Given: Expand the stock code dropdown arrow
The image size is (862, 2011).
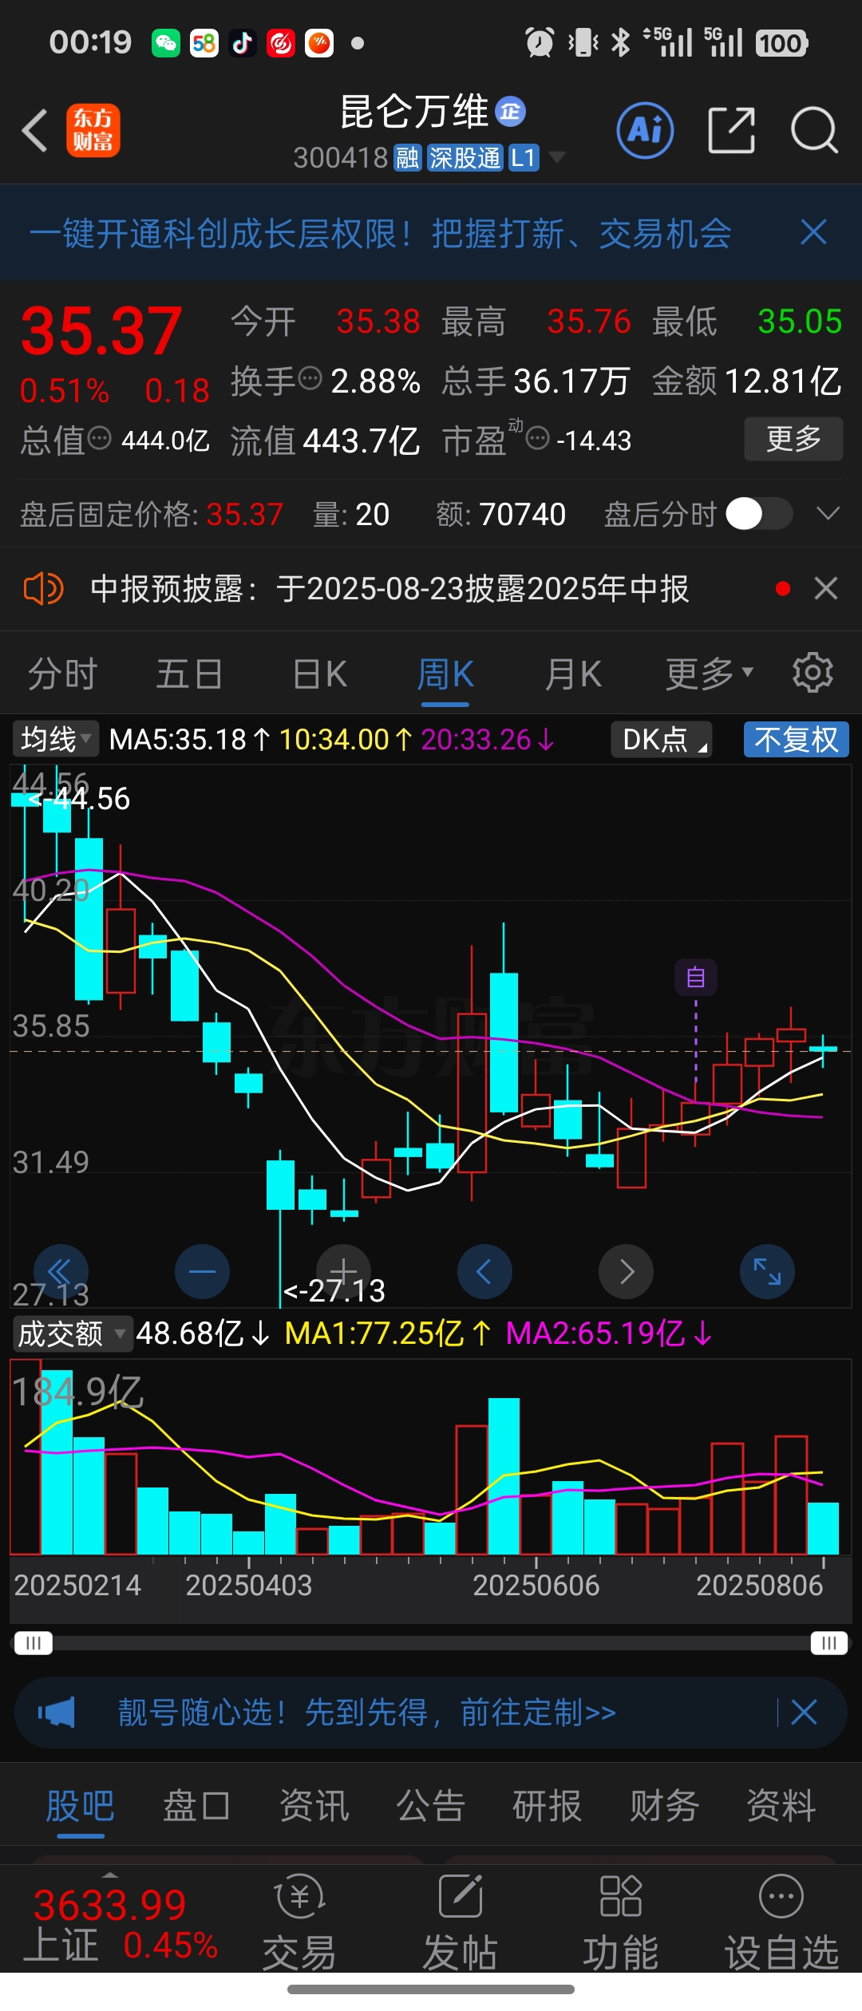Looking at the screenshot, I should [x=557, y=157].
